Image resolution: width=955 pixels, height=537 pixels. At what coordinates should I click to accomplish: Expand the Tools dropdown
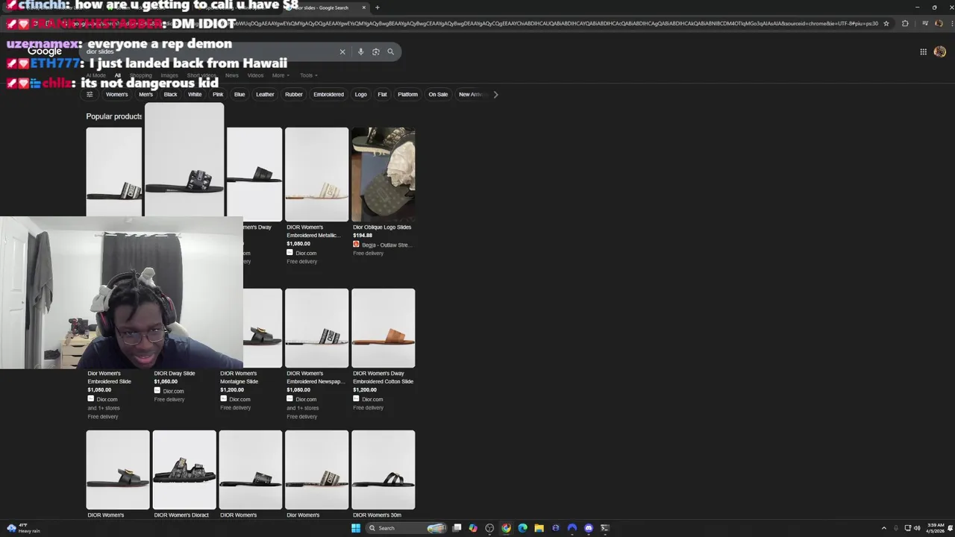click(308, 75)
